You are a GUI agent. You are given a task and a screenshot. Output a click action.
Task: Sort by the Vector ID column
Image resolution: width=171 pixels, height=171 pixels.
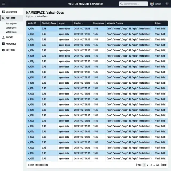point(32,23)
